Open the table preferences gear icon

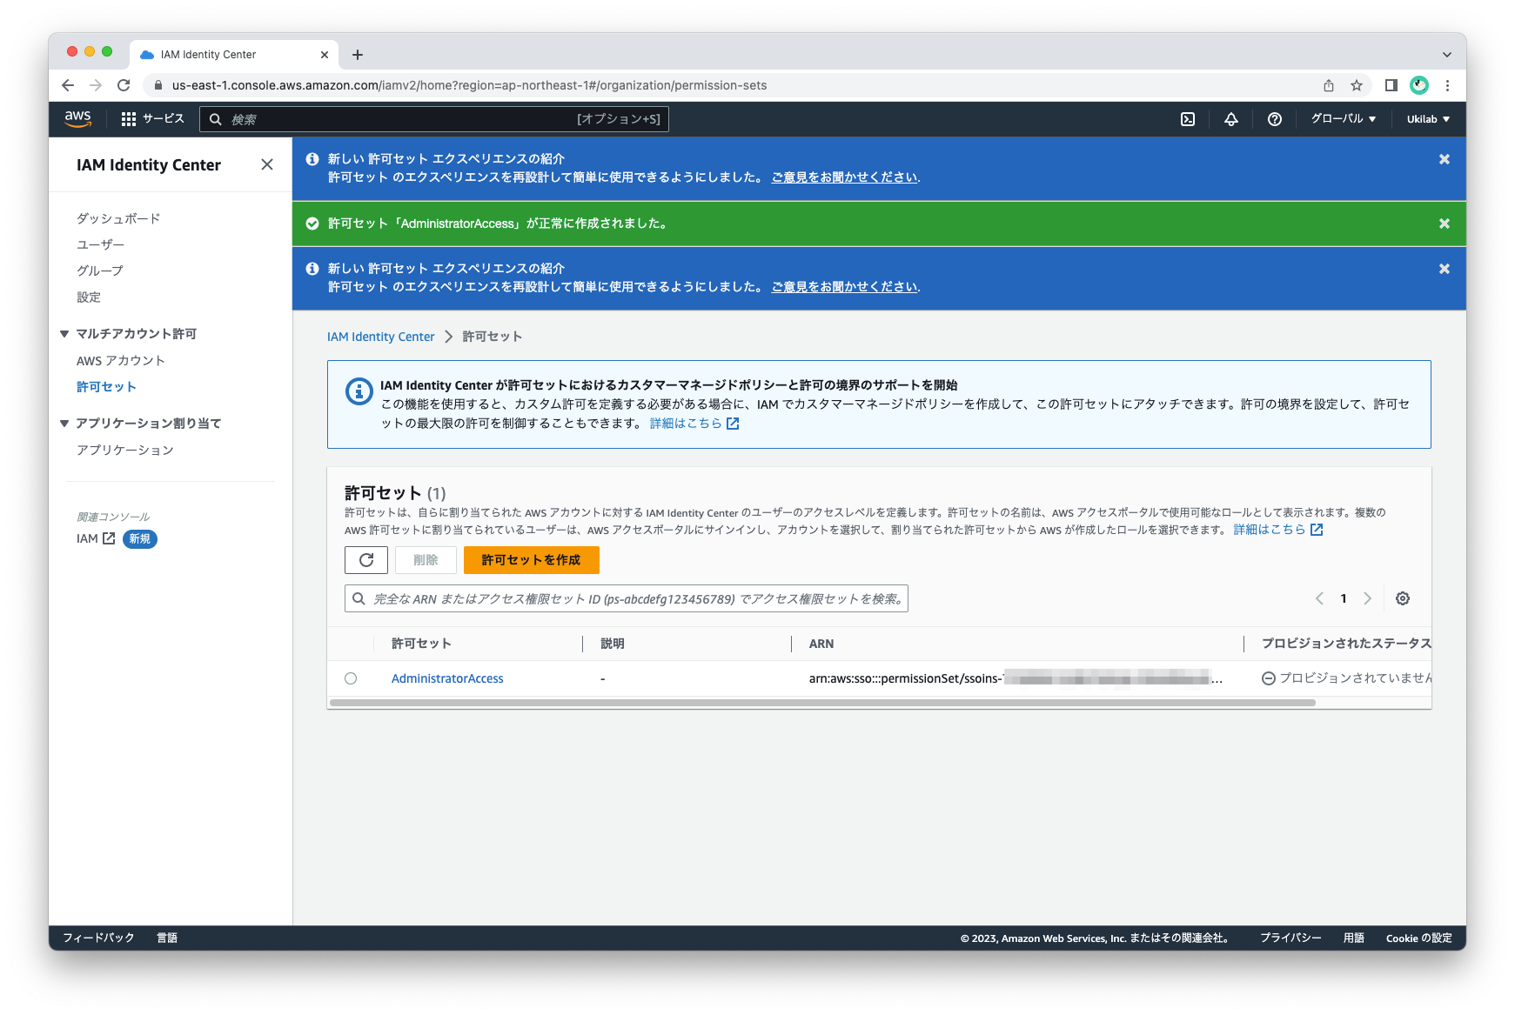point(1403,598)
